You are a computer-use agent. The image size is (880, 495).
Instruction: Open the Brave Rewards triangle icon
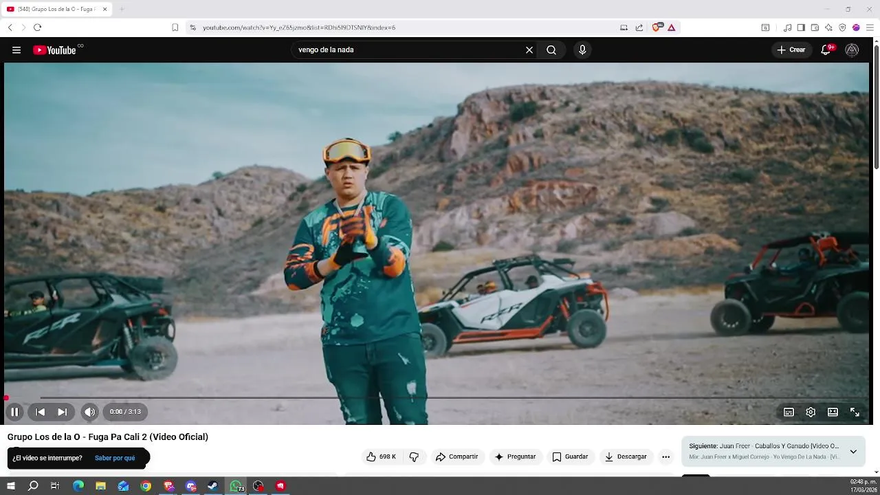point(672,27)
